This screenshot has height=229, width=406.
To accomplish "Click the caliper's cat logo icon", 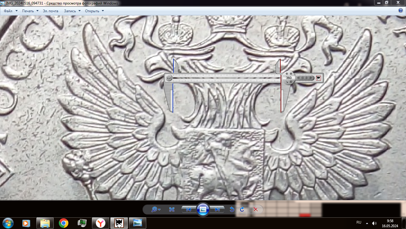I will point(319,78).
